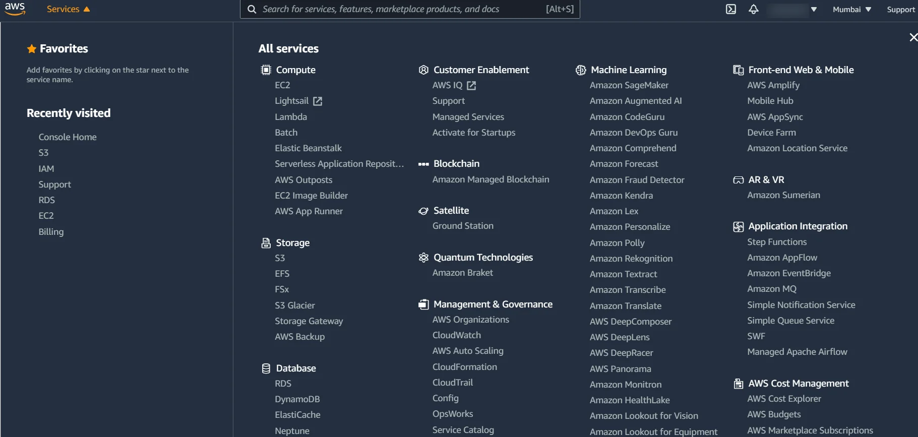Click the Front-end Web & Mobile icon
The image size is (918, 437).
(738, 70)
